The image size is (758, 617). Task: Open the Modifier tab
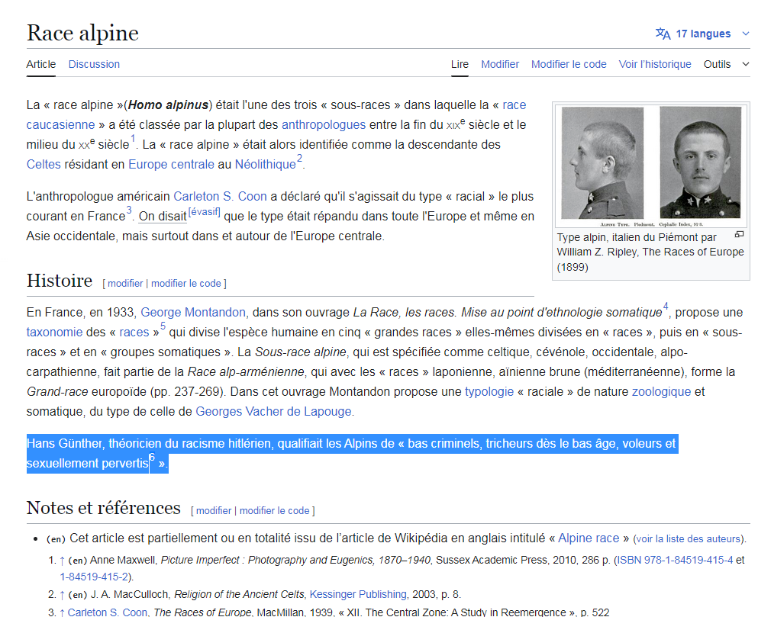click(500, 64)
